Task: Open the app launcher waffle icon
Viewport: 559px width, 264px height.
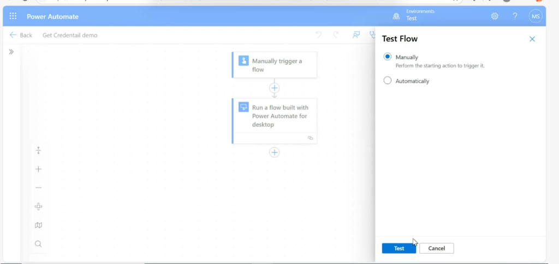Action: tap(13, 16)
